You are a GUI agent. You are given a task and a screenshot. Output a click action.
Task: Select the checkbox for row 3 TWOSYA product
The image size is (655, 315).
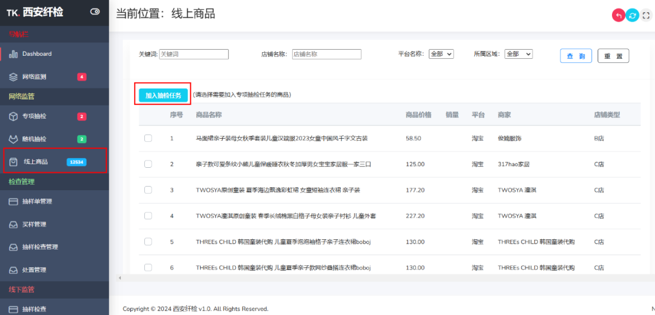pyautogui.click(x=148, y=190)
